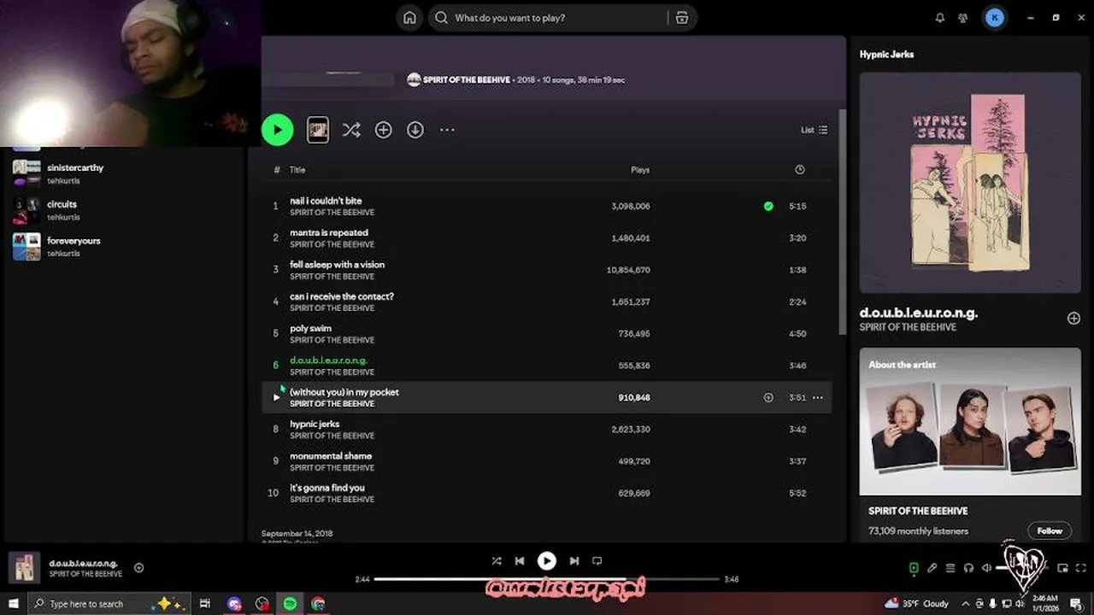Viewport: 1094px width, 615px height.
Task: Toggle the green Now Playing view icon
Action: (x=914, y=568)
